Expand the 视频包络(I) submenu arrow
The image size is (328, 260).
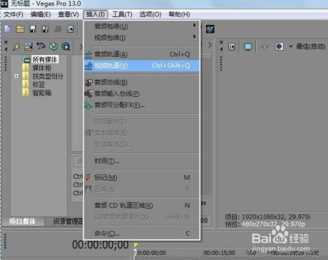194,37
